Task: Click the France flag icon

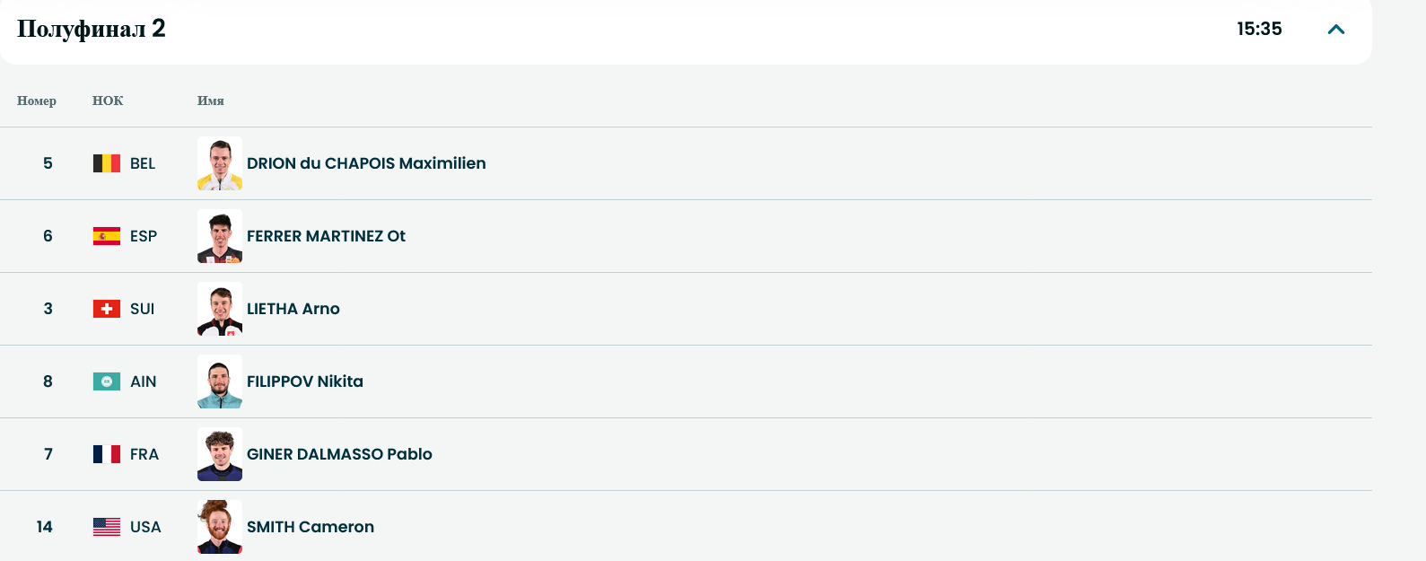Action: [x=107, y=454]
